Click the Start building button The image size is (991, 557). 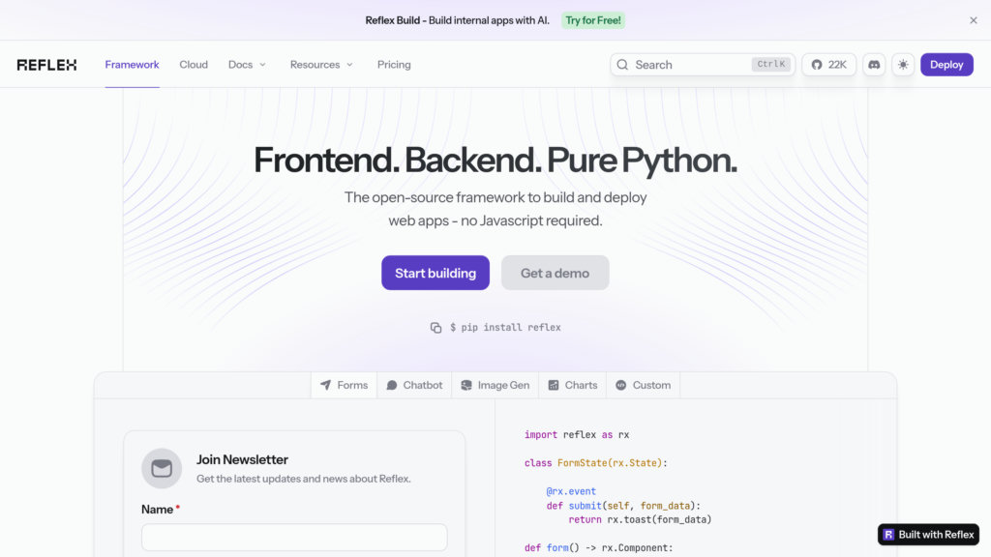[435, 273]
